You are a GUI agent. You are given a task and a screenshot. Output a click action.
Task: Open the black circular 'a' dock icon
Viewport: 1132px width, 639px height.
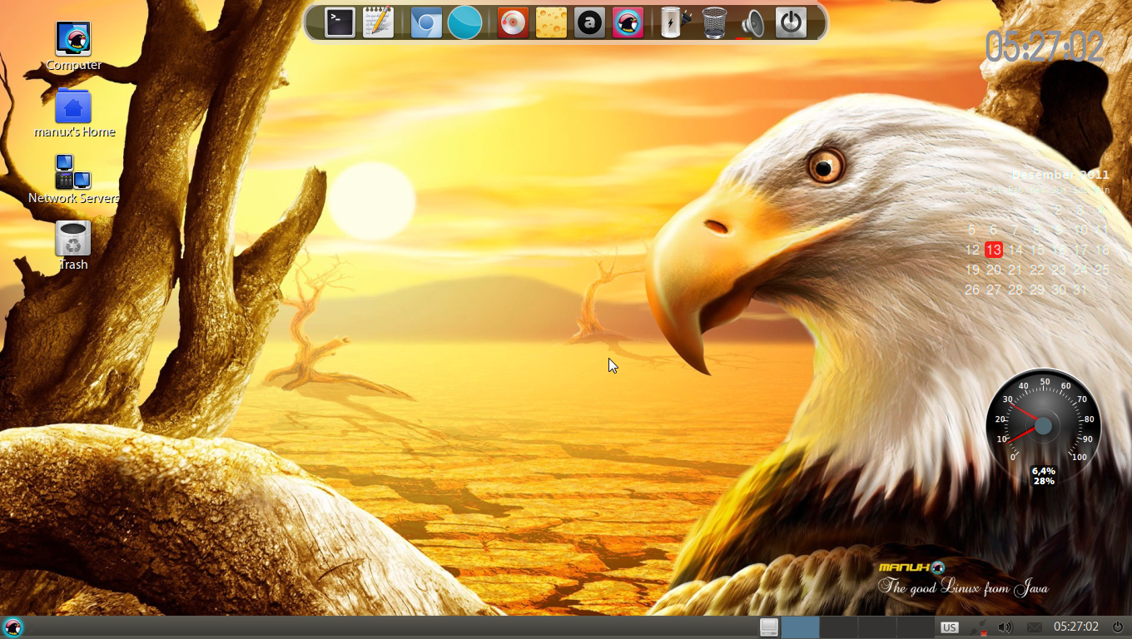pyautogui.click(x=590, y=22)
